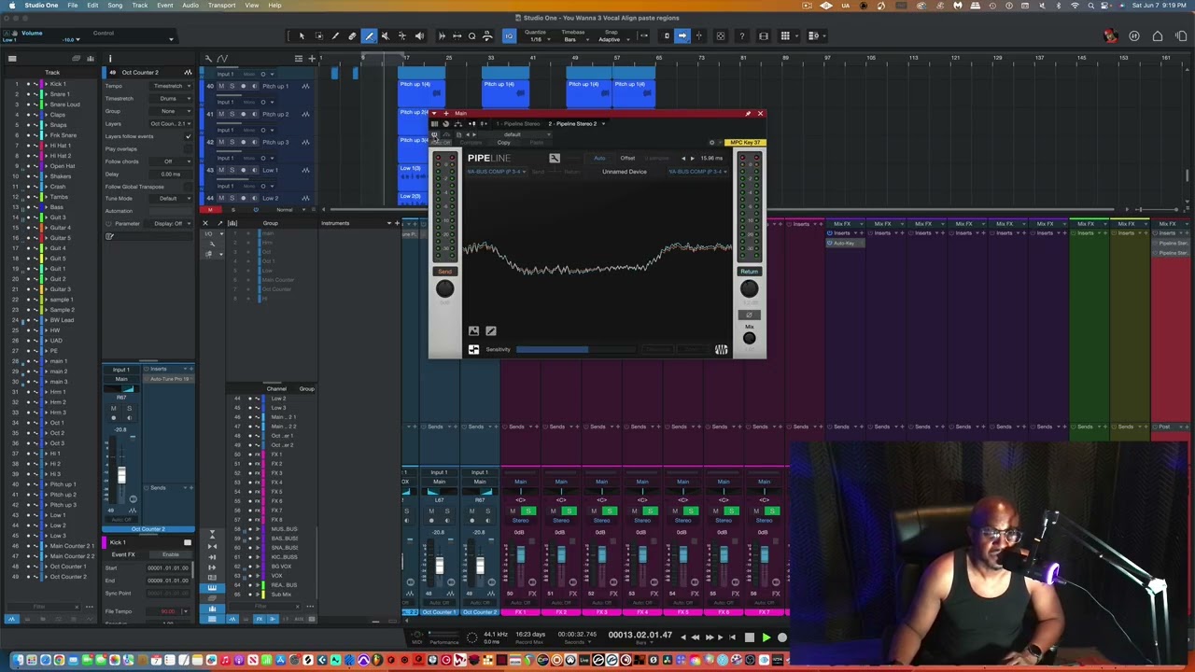Open the Tune Mode Default dropdown
Viewport: 1195px width, 672px height.
point(171,198)
